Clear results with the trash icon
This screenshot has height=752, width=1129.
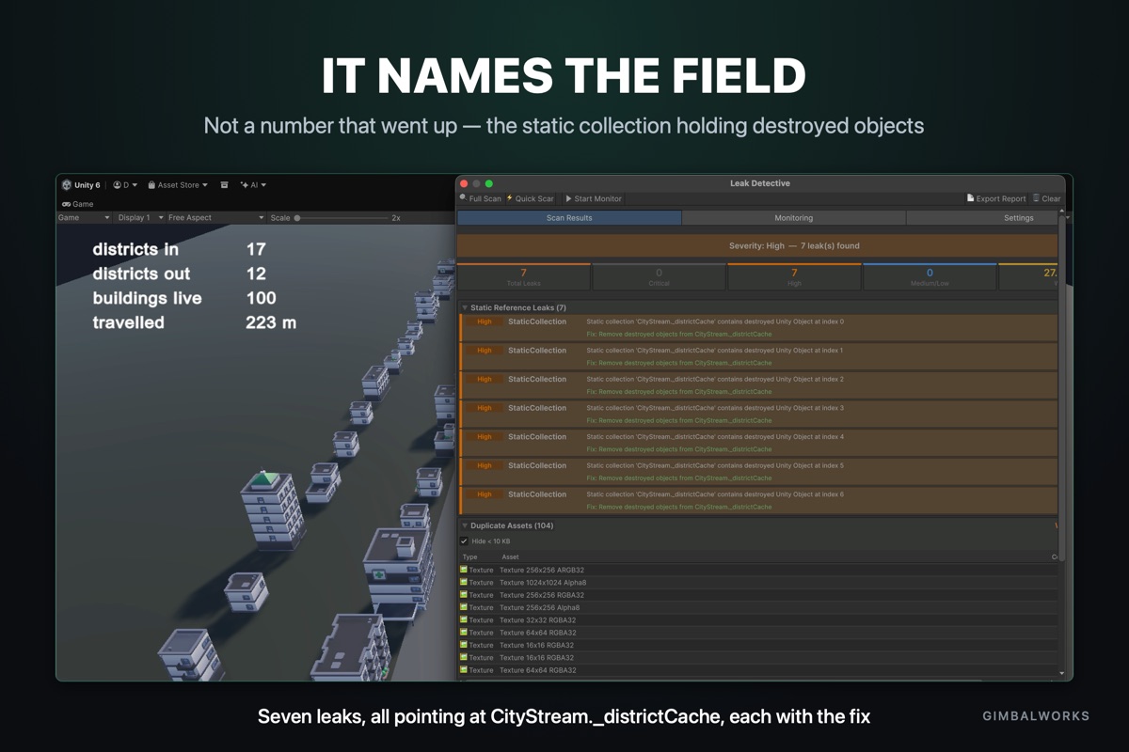pos(1036,198)
